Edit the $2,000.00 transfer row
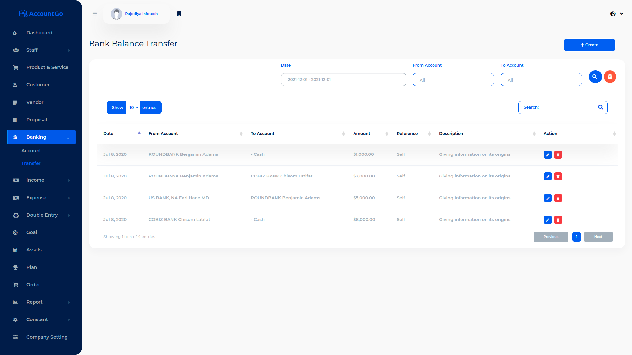632x355 pixels. click(x=548, y=176)
